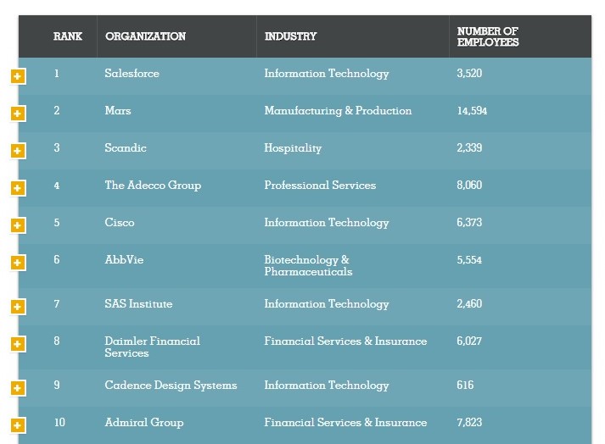
Task: Click the plus icon next to AbbVie
Action: 17,263
